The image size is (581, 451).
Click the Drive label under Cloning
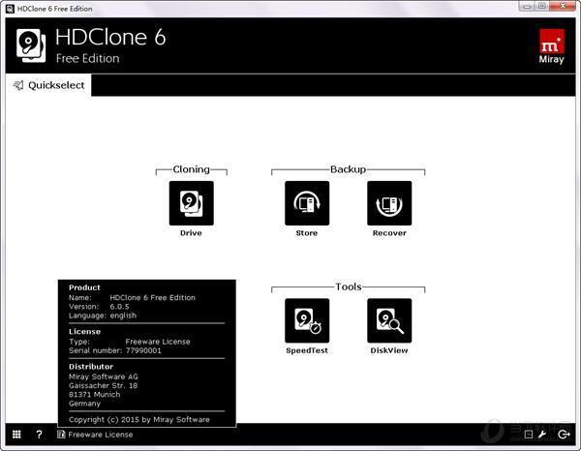pos(191,233)
